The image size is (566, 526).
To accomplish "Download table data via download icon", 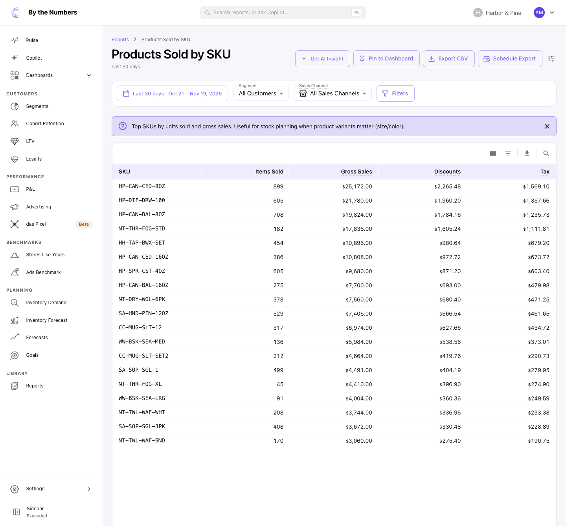I will 527,153.
